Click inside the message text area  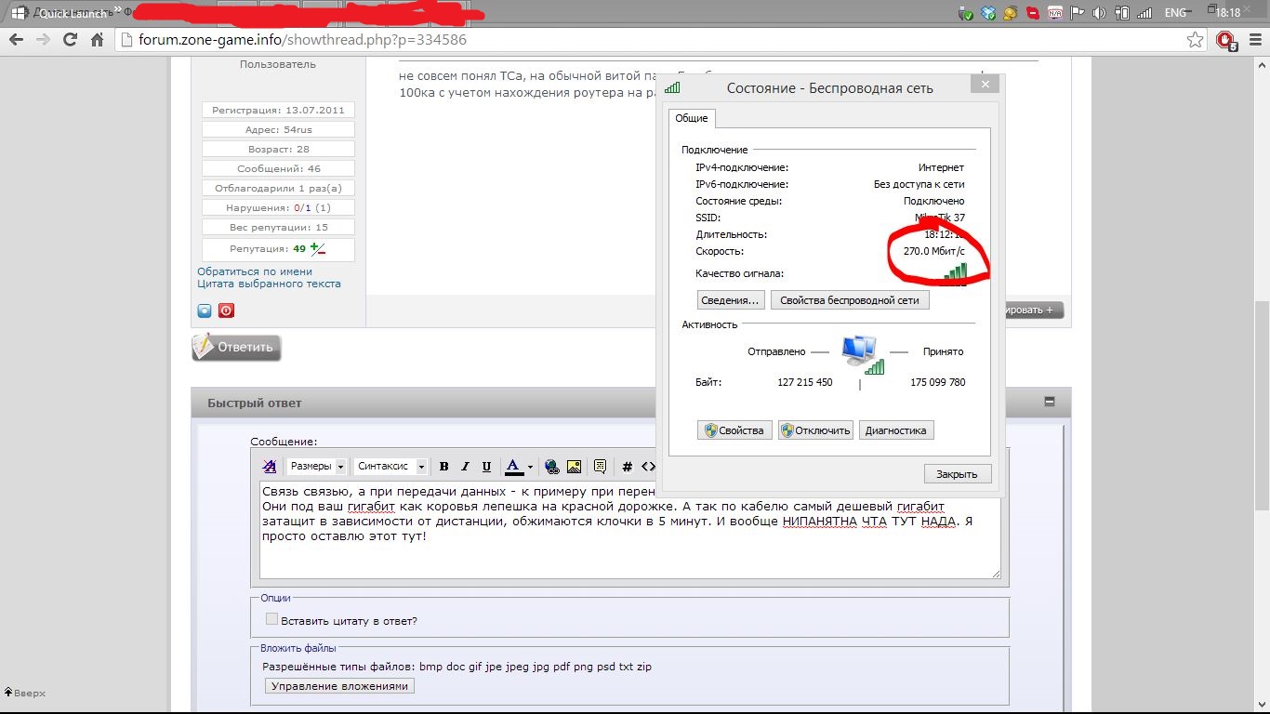pyautogui.click(x=630, y=530)
